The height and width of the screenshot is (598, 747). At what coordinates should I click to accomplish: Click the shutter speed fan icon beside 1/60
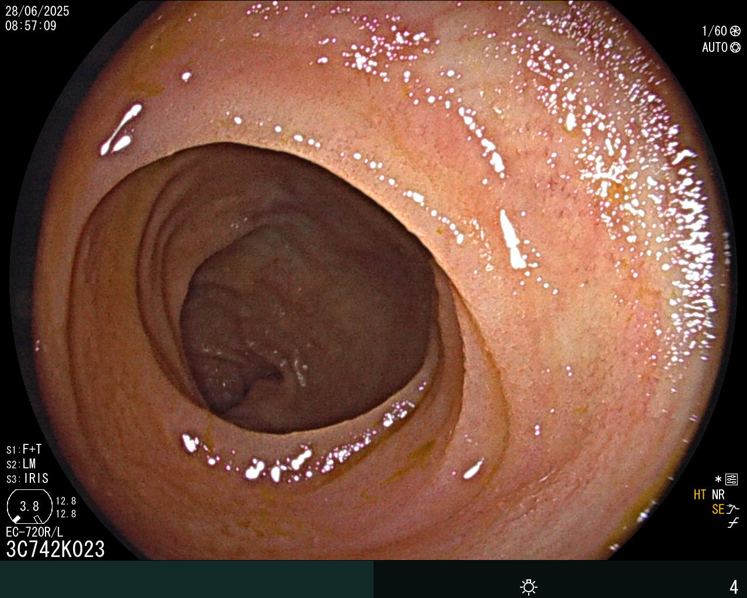(x=735, y=31)
